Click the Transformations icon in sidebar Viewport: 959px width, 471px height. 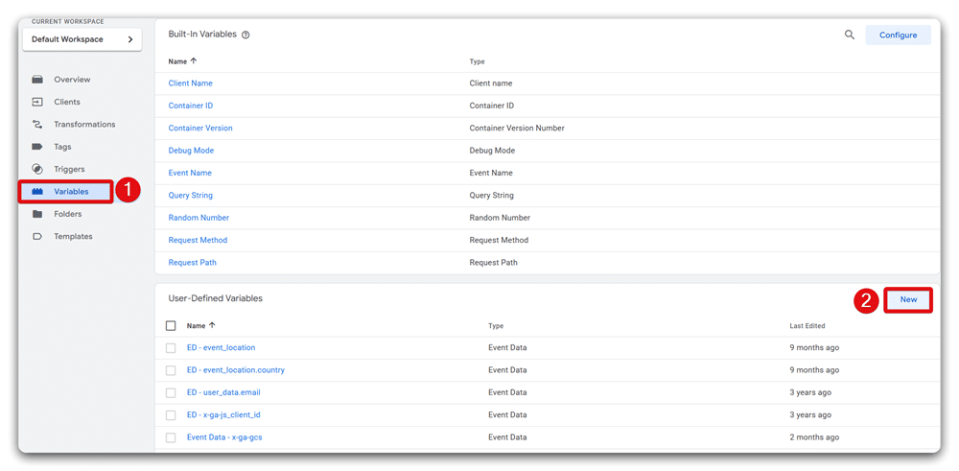pos(37,124)
